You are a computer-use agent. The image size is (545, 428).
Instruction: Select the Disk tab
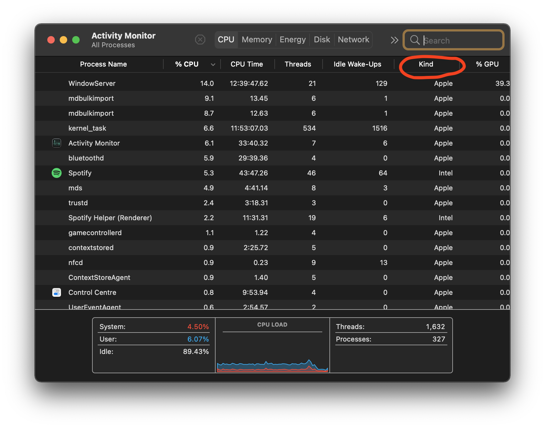(x=322, y=40)
